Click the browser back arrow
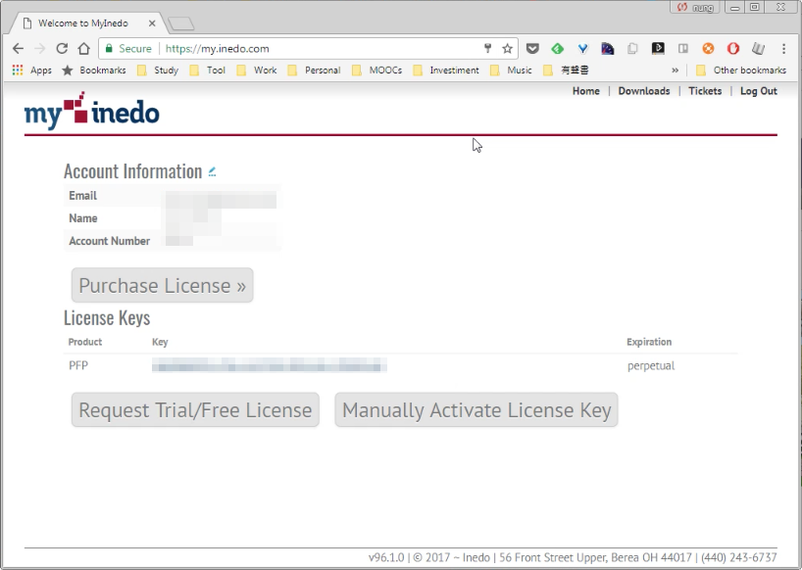 tap(18, 49)
